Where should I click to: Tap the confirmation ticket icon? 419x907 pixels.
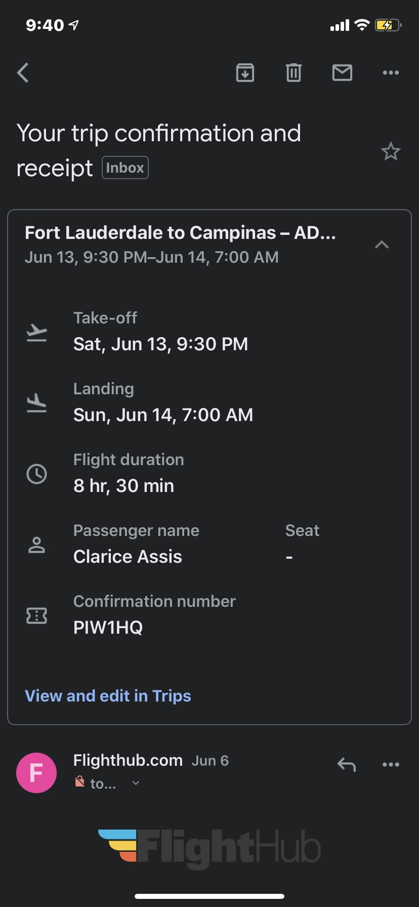36,615
